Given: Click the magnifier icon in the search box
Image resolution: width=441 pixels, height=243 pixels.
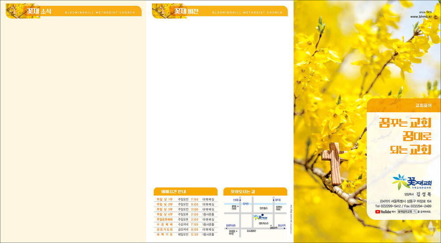Looking at the screenshot, I should pyautogui.click(x=415, y=212).
